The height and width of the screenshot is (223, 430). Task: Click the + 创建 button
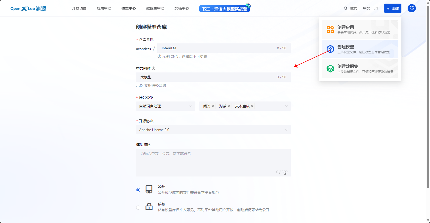click(393, 8)
